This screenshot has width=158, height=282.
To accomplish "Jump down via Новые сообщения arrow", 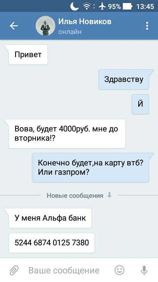I will (109, 195).
